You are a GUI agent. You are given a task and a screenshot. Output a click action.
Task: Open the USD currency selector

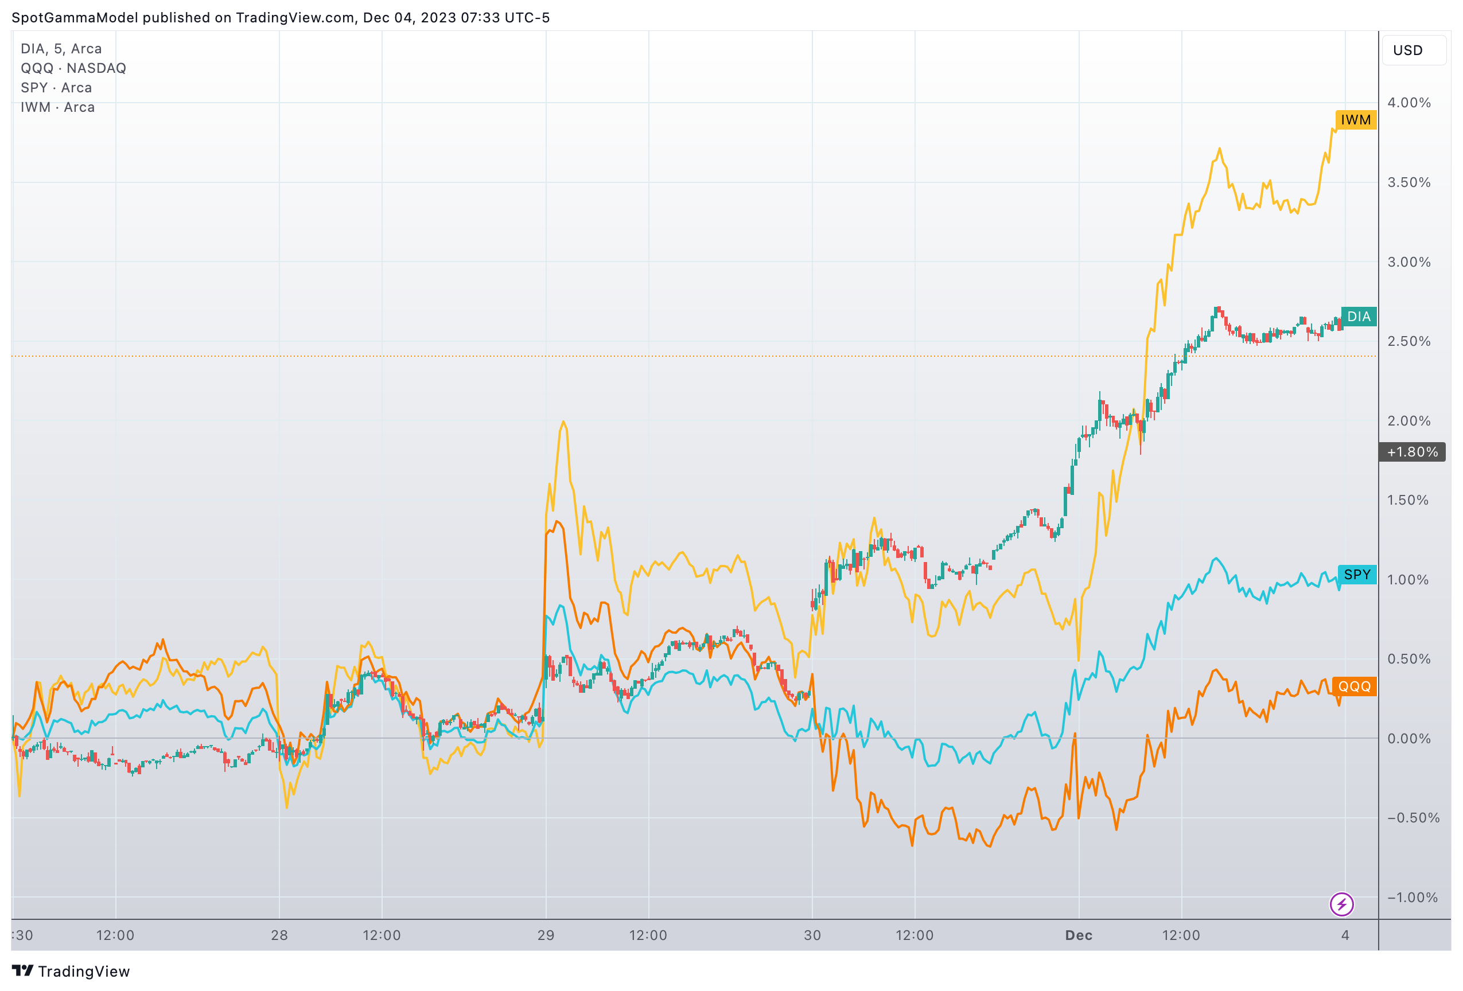click(x=1414, y=50)
